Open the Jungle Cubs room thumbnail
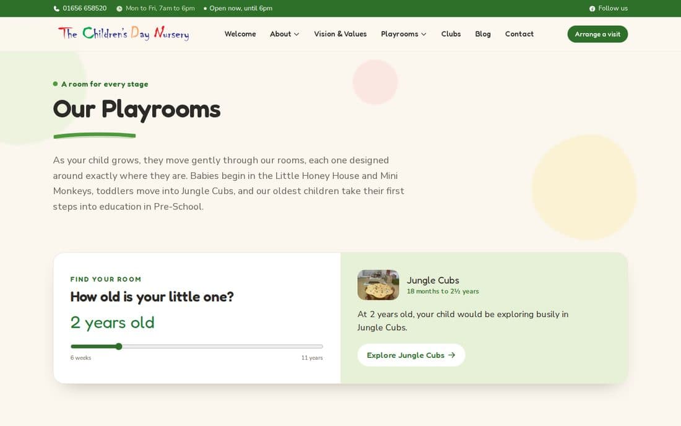The width and height of the screenshot is (681, 426). click(378, 285)
